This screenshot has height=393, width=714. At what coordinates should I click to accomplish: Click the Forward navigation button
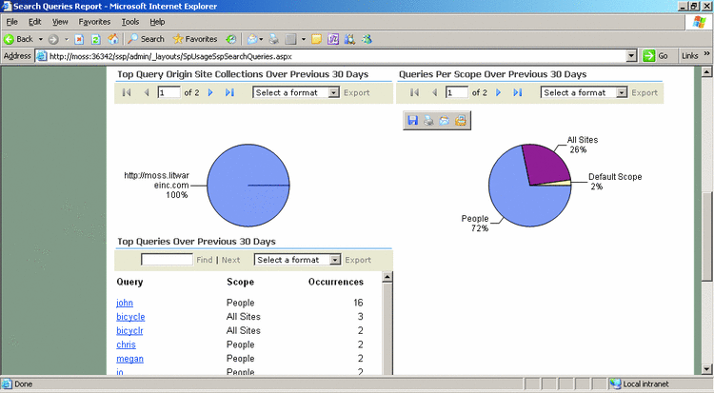pos(53,39)
